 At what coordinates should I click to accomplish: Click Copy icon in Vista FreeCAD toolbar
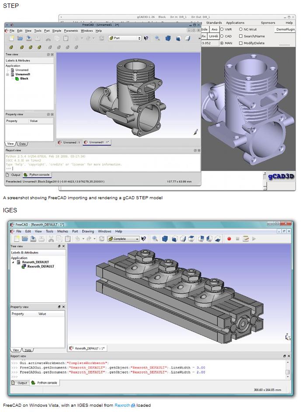(x=59, y=239)
